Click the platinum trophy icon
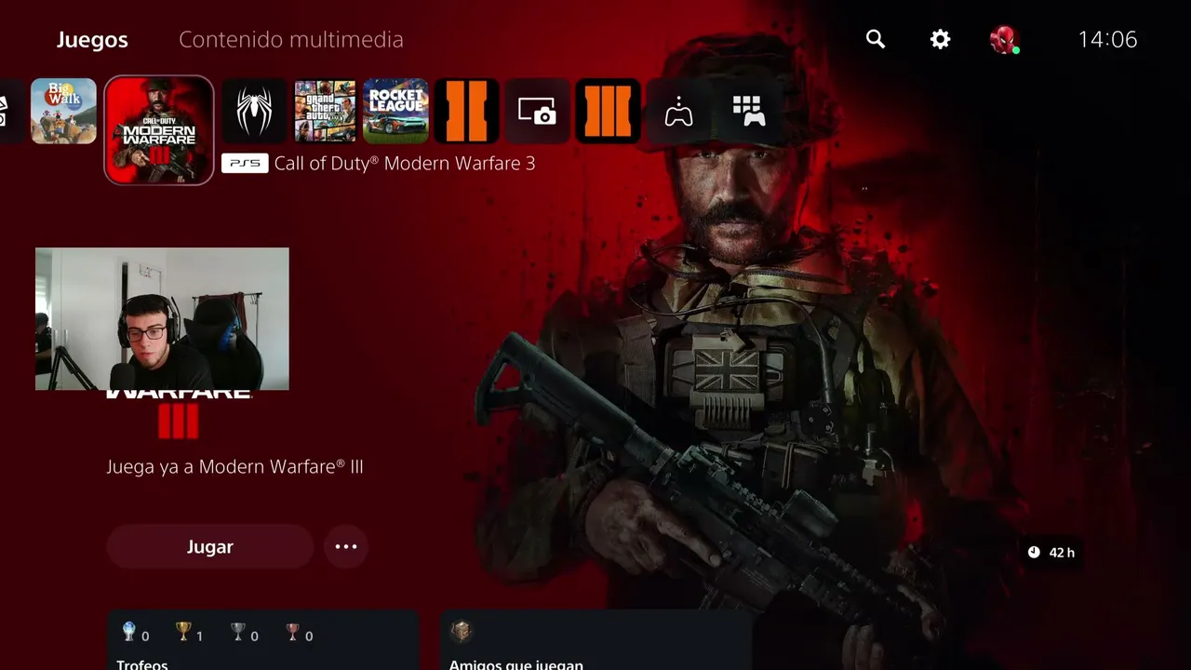Screen dimensions: 1191x670 coord(129,633)
